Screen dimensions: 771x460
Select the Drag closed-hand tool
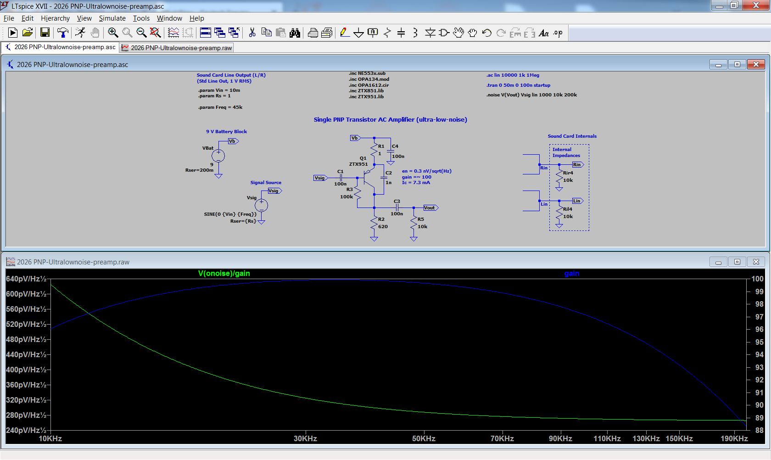[x=473, y=33]
